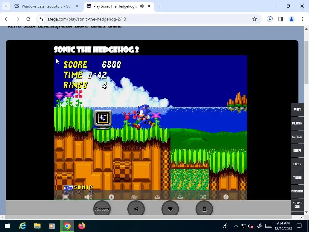Open the GBA games sidebar tab
The width and height of the screenshot is (309, 232).
[x=297, y=150]
